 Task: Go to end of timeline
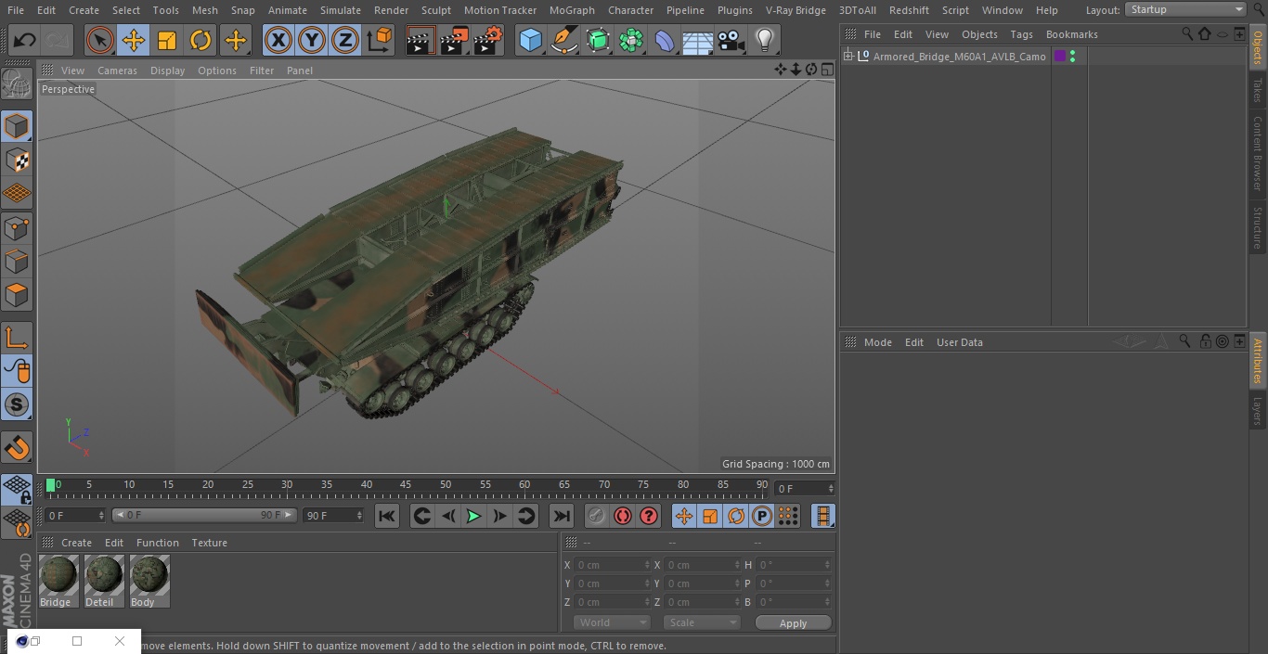click(x=562, y=516)
